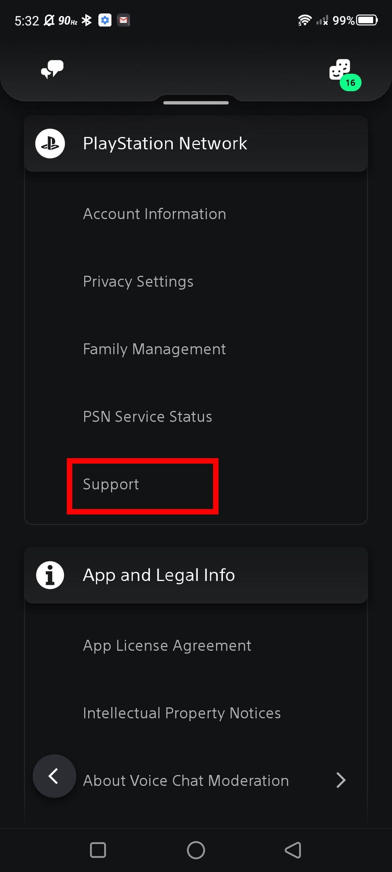Tap the drag handle bar under header

pos(196,103)
